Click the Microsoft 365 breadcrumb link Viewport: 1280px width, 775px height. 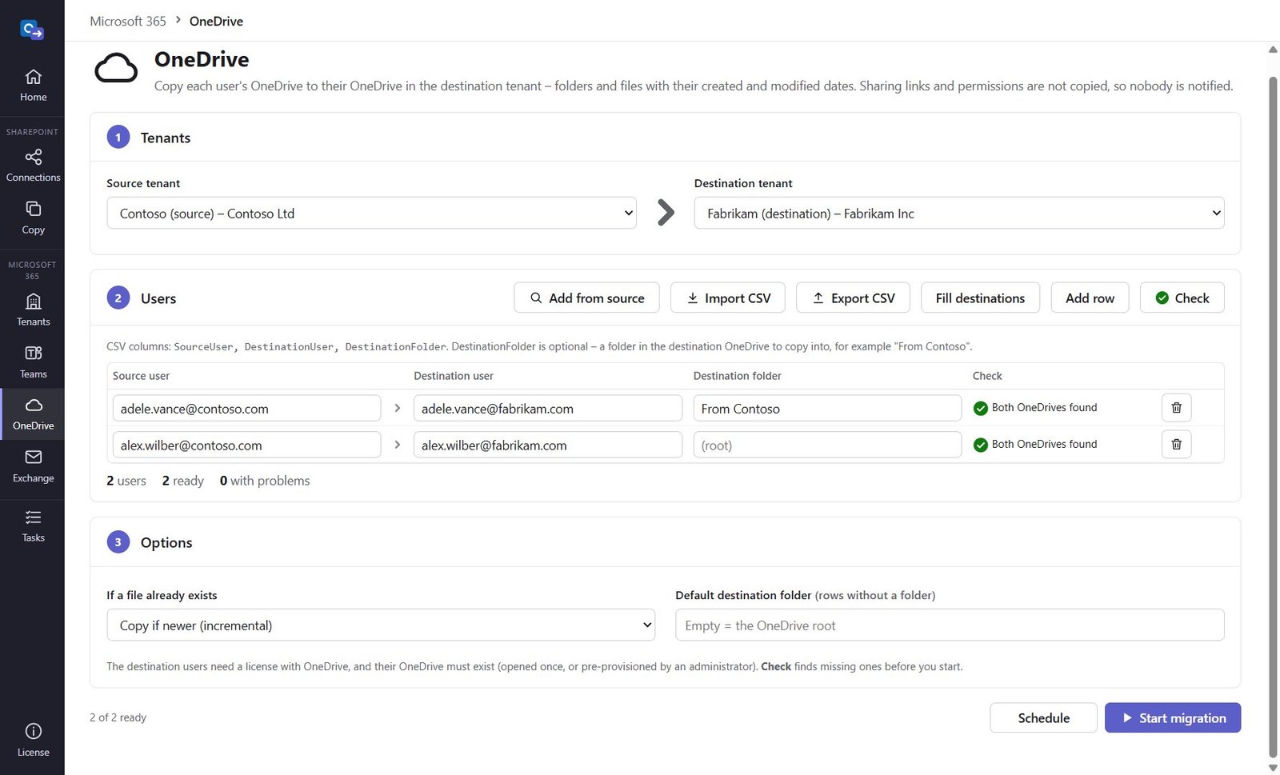coord(128,21)
